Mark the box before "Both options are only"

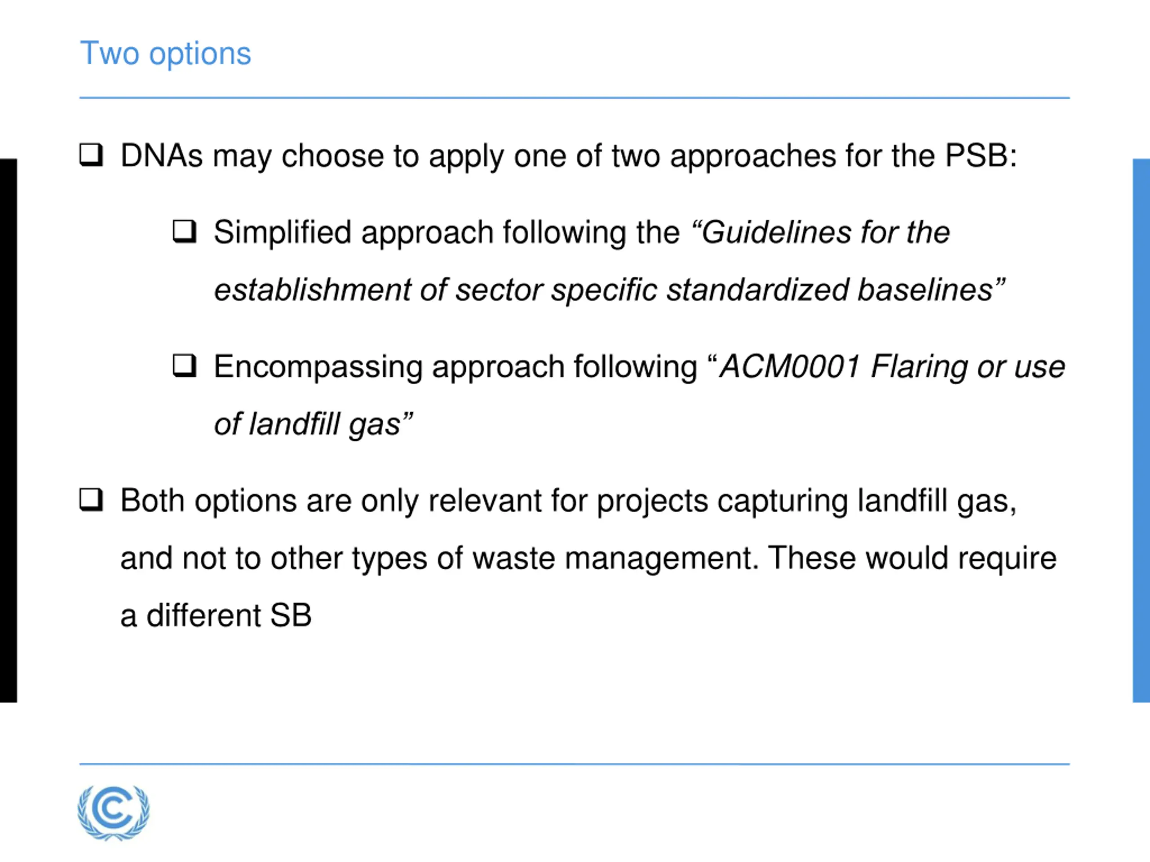(91, 500)
